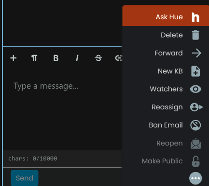Image resolution: width=209 pixels, height=186 pixels.
Task: Toggle bold formatting
Action: (56, 58)
